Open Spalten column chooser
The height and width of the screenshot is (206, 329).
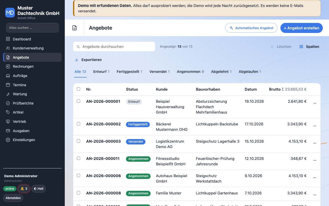[x=309, y=47]
